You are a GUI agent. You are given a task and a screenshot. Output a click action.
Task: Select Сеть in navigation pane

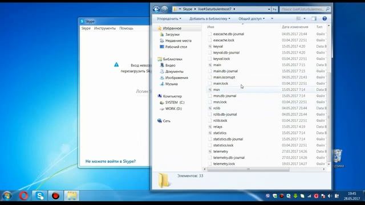(x=167, y=121)
